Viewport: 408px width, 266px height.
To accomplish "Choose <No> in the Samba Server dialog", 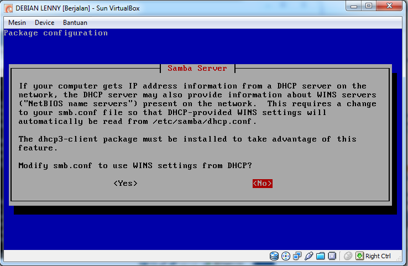I will 262,184.
